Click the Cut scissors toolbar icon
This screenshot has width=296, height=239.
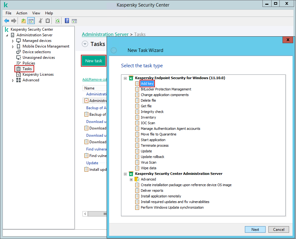(x=40, y=21)
